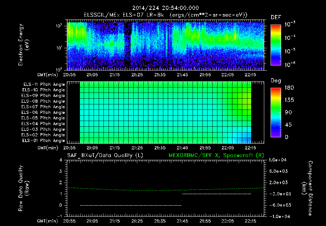Select the ELS-04 Pitch Angle row label
Screen dimensions: 326x226
pos(43,124)
